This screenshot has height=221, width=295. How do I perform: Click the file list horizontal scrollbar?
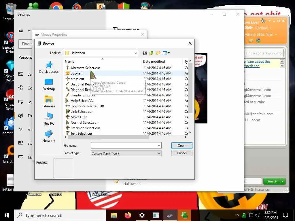(108, 137)
